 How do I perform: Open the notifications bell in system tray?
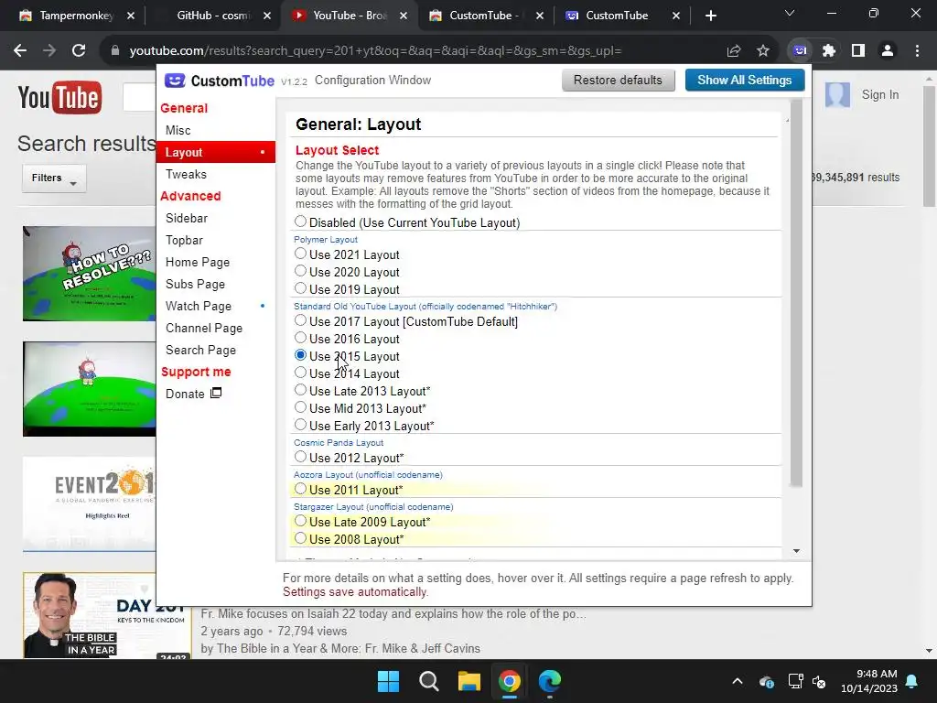pyautogui.click(x=912, y=681)
